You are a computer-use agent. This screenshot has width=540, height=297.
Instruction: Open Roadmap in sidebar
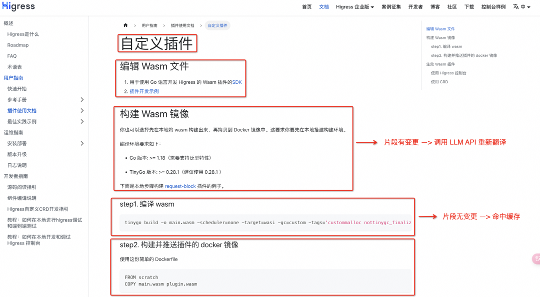pos(18,45)
